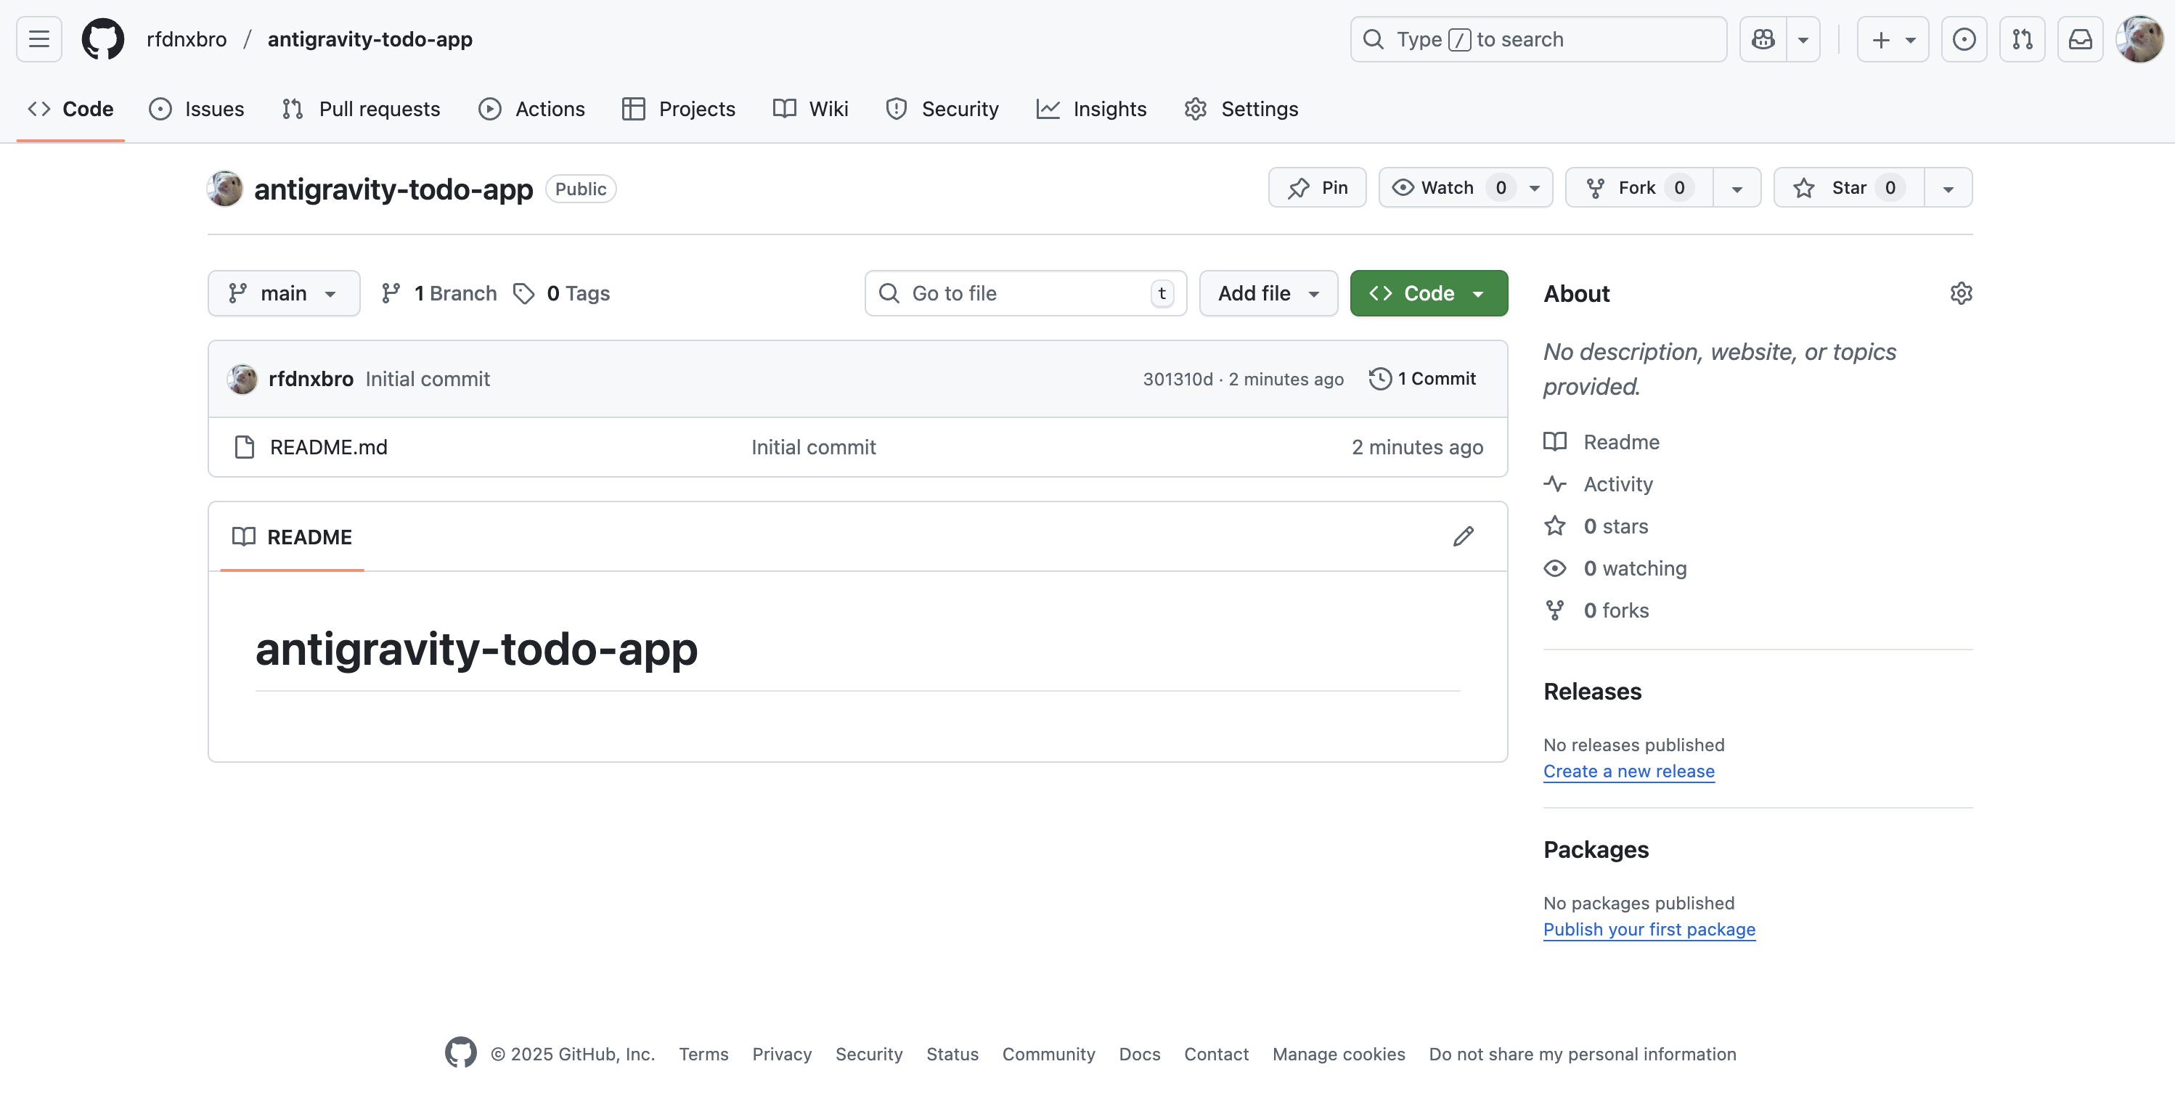Click Create a new release link
This screenshot has width=2175, height=1093.
coord(1628,771)
